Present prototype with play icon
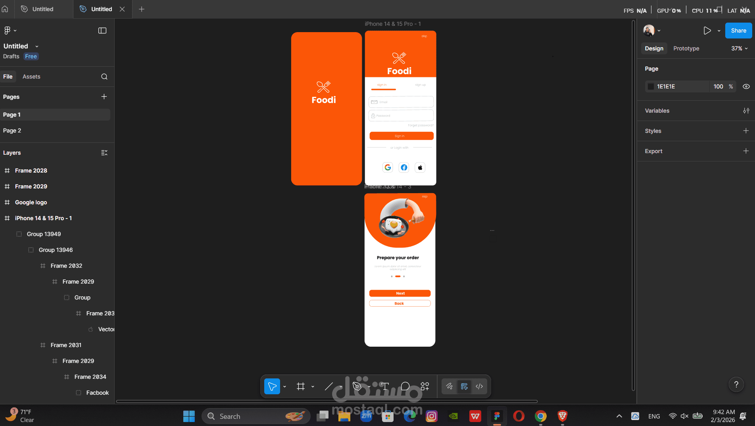Screen dimensions: 755x426 [x=707, y=31]
